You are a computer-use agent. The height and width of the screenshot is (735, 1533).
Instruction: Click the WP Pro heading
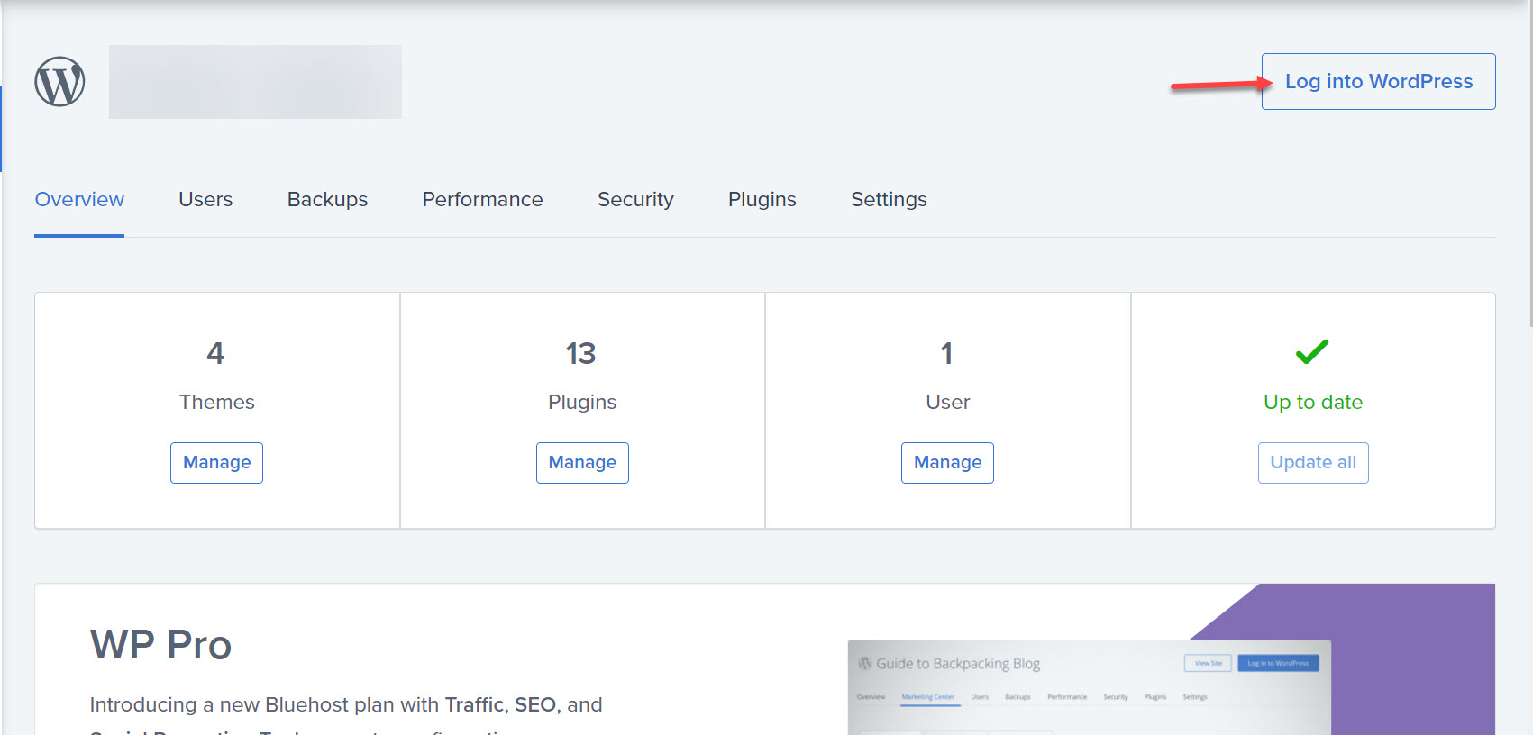click(x=160, y=645)
